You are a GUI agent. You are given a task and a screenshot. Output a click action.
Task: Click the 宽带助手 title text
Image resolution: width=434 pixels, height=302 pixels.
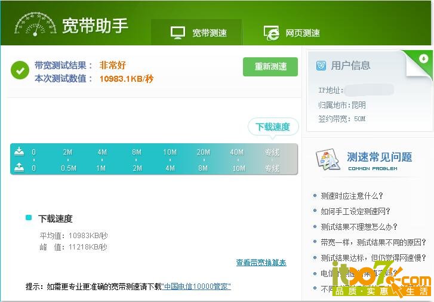pos(95,26)
